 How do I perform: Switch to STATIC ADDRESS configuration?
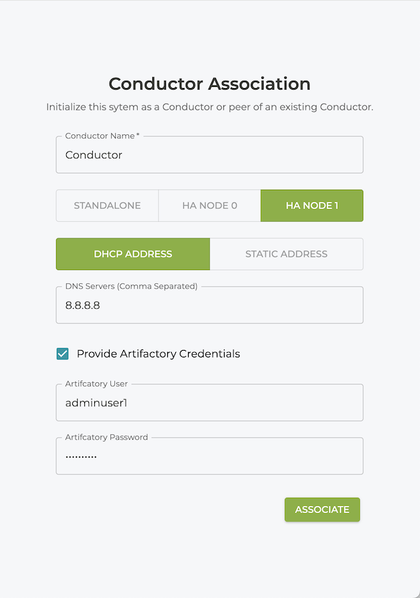(x=286, y=254)
